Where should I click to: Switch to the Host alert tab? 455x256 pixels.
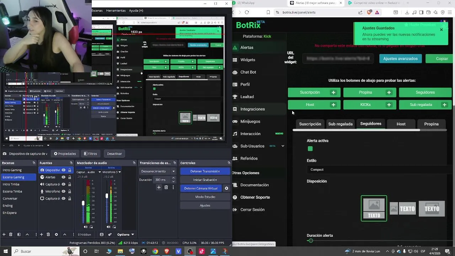(401, 124)
